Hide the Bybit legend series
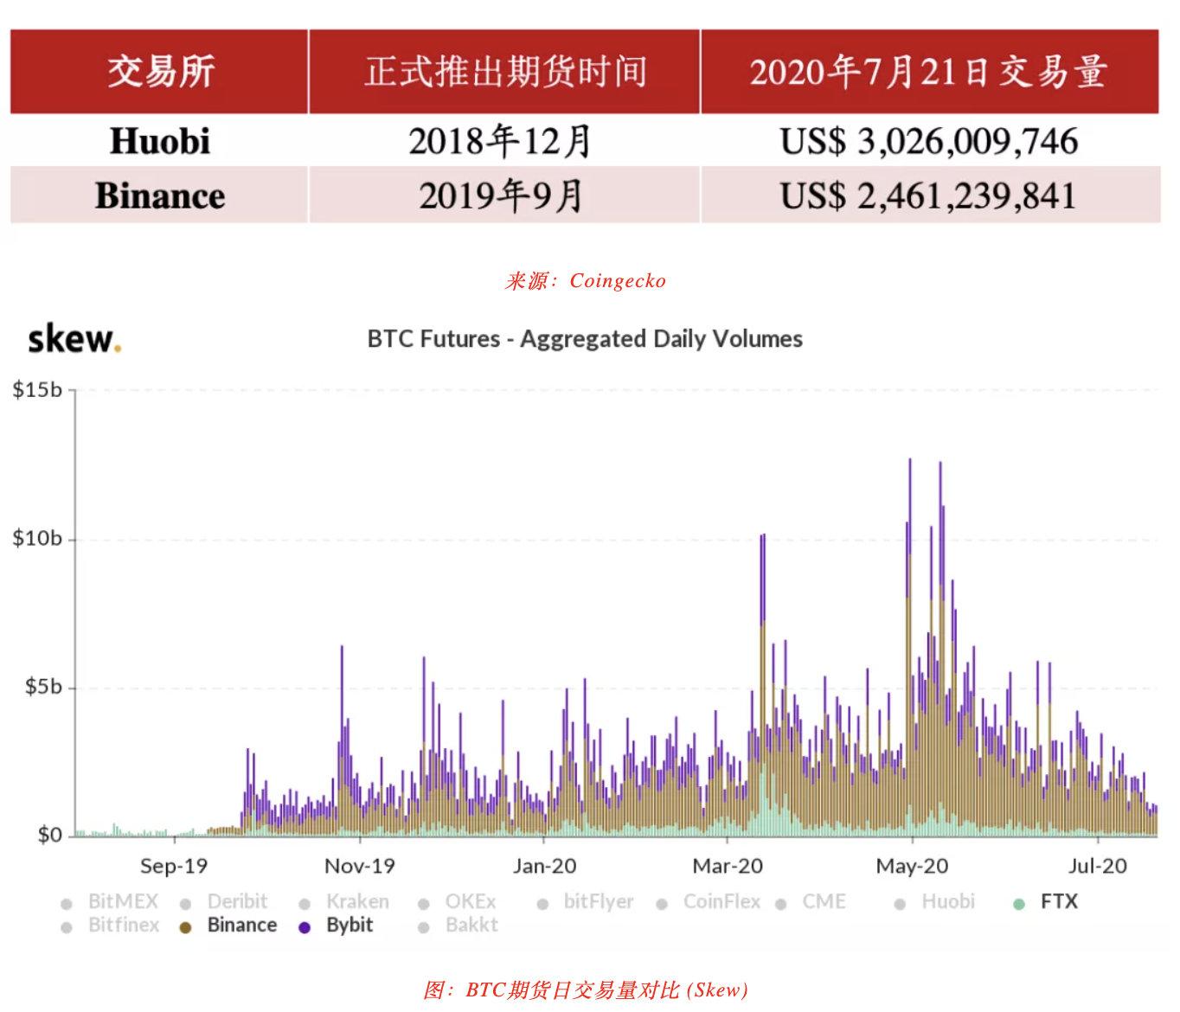 (x=336, y=926)
